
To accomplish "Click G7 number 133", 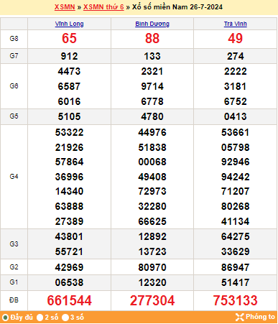I will (152, 57).
